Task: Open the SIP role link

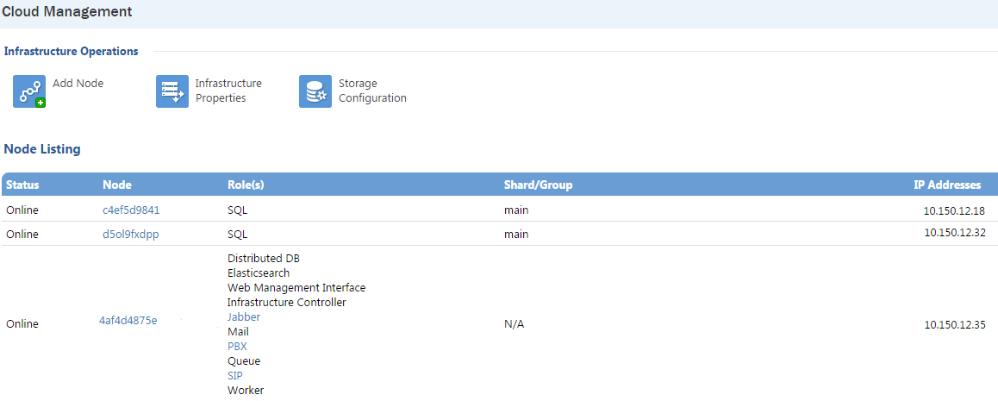Action: (235, 375)
